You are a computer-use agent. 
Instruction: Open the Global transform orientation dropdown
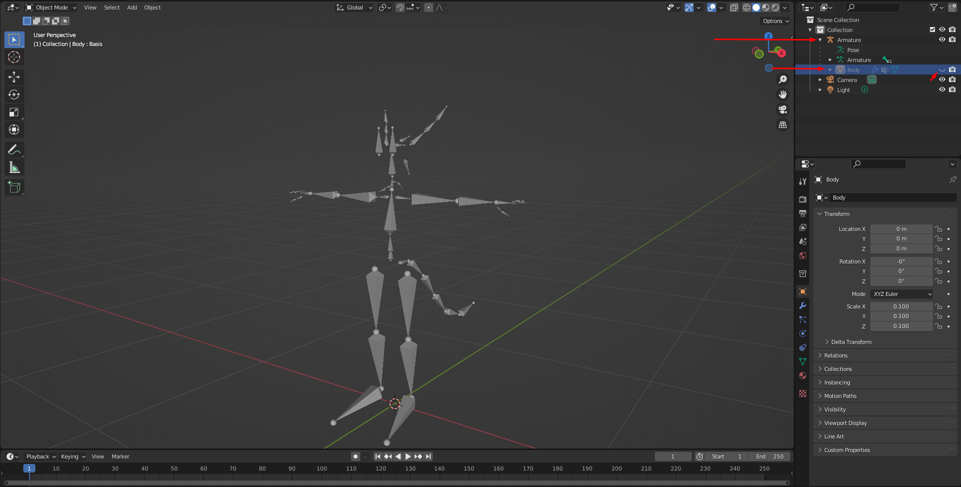(354, 7)
